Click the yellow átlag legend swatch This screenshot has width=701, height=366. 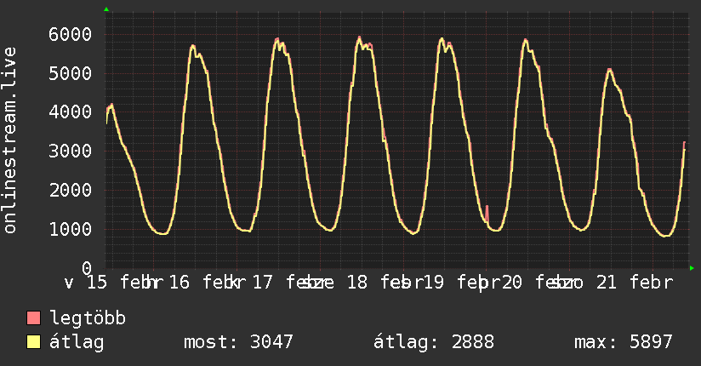(34, 342)
